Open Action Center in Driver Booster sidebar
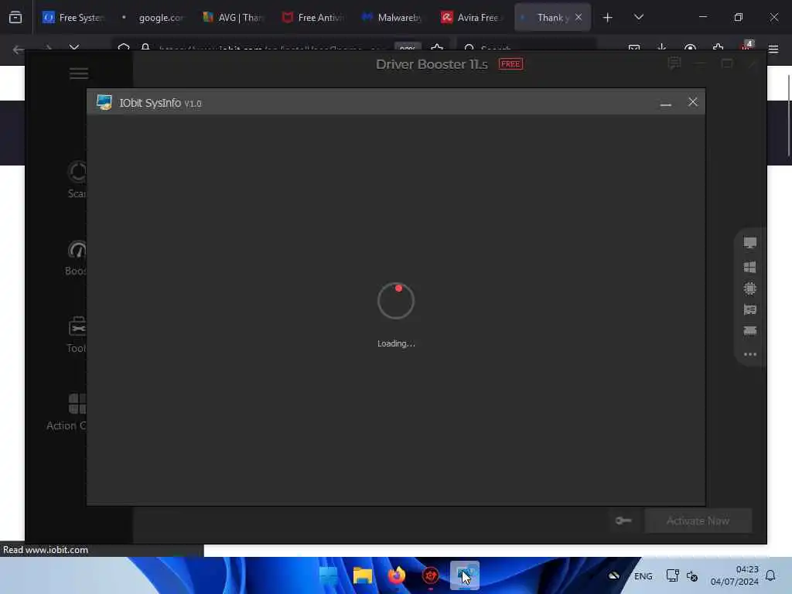This screenshot has width=792, height=594. [x=67, y=412]
